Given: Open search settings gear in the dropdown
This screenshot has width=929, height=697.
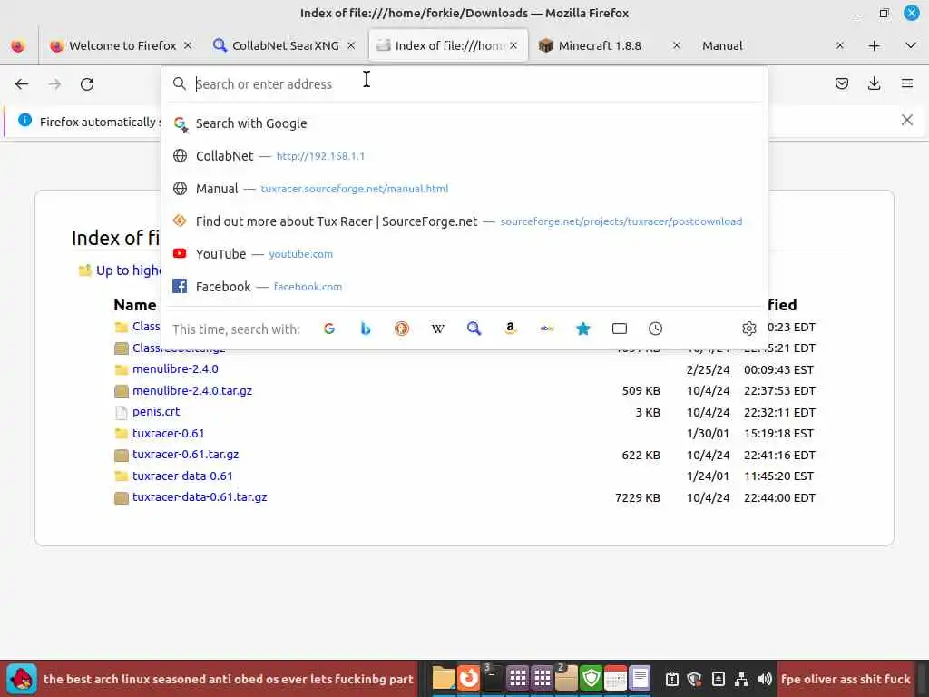Looking at the screenshot, I should tap(748, 329).
